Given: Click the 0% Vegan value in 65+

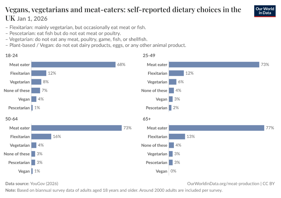Looking at the screenshot, I should click(x=173, y=171).
